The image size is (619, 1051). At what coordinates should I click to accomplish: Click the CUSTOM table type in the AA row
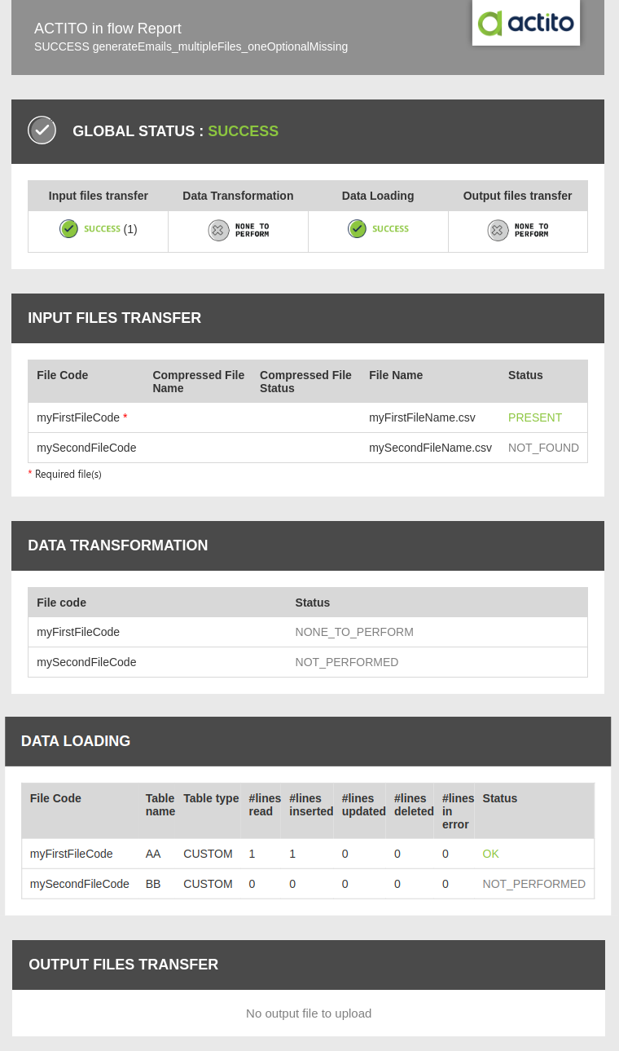[x=208, y=854]
